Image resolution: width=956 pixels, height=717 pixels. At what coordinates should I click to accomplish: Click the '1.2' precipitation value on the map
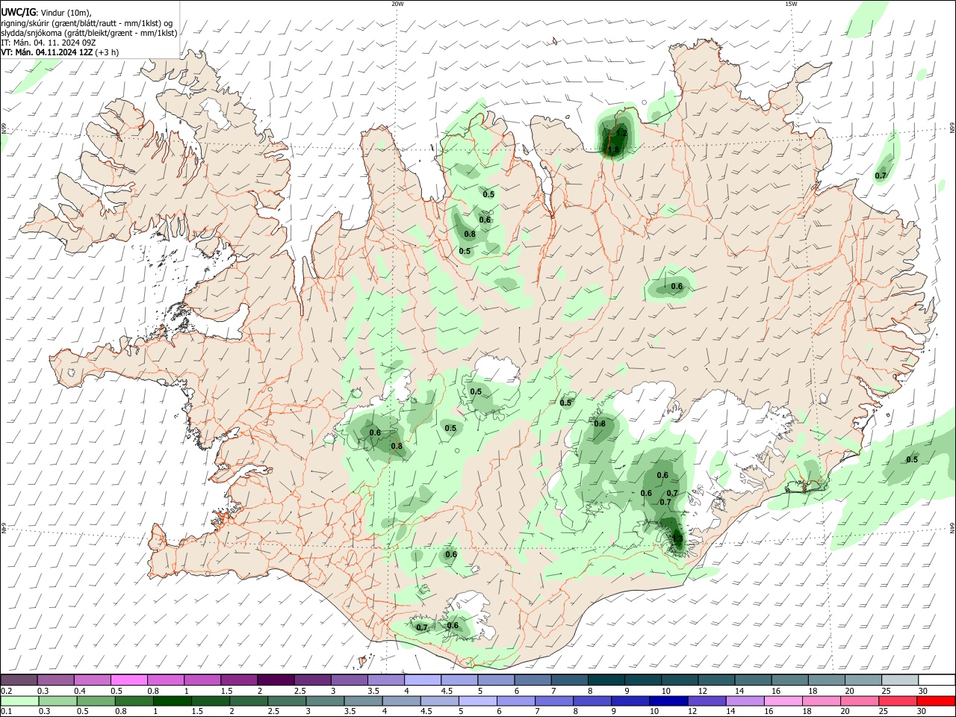(621, 133)
